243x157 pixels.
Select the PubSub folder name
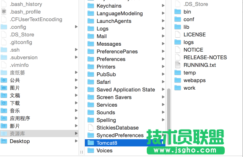tap(106, 74)
